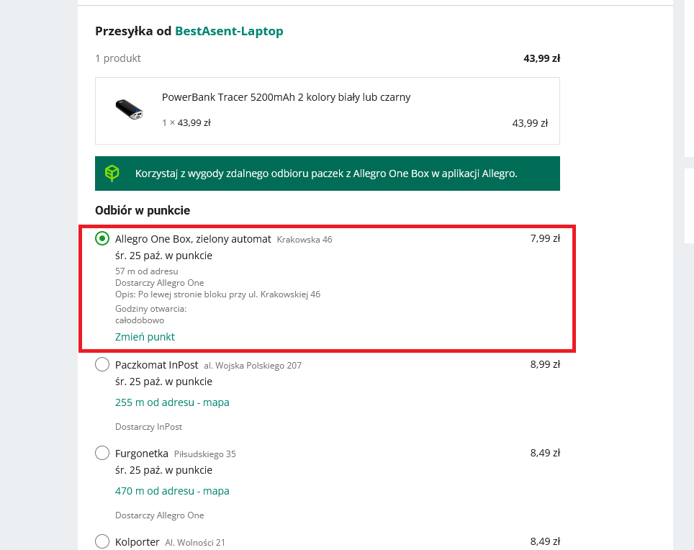Screen dimensions: 694x550
Task: Pick the Kolporter delivery radio button
Action: pyautogui.click(x=102, y=541)
